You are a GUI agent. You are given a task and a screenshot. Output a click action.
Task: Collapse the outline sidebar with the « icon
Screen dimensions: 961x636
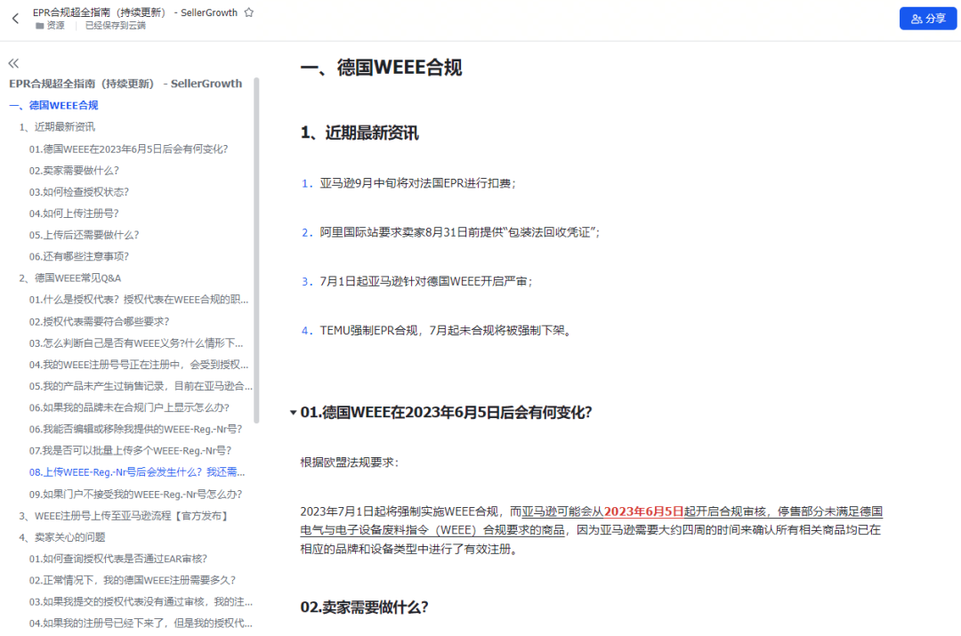[12, 63]
